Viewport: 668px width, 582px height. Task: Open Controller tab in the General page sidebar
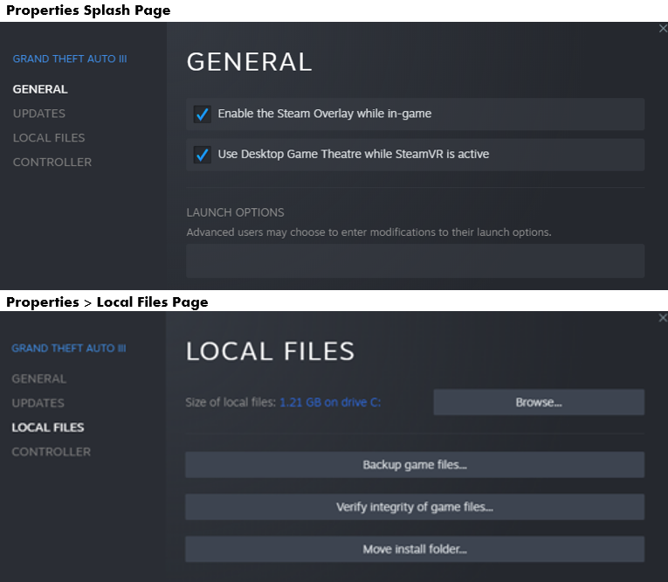click(x=52, y=163)
